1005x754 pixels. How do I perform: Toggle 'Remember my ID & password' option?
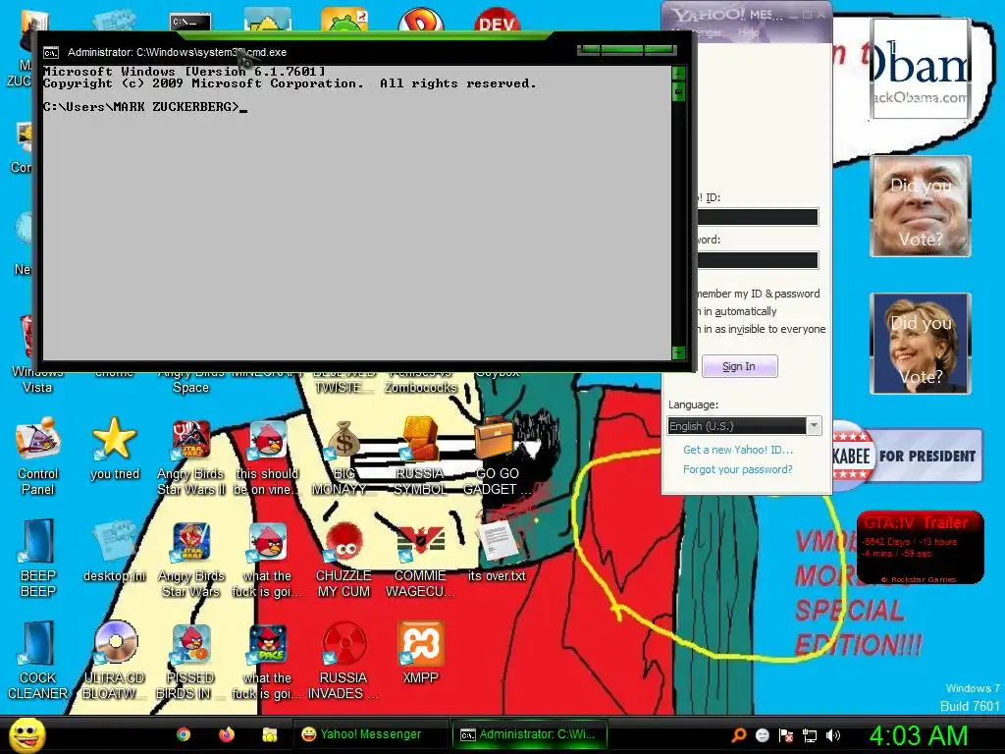click(x=760, y=294)
